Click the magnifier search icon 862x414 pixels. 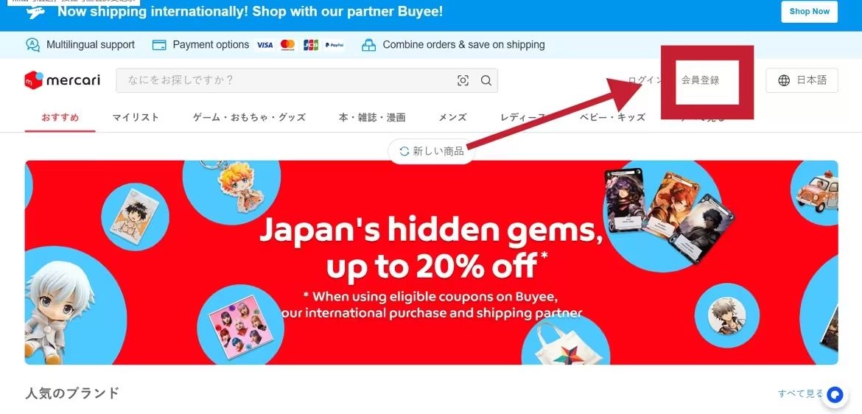[486, 81]
